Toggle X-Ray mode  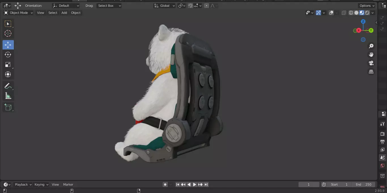tap(344, 13)
